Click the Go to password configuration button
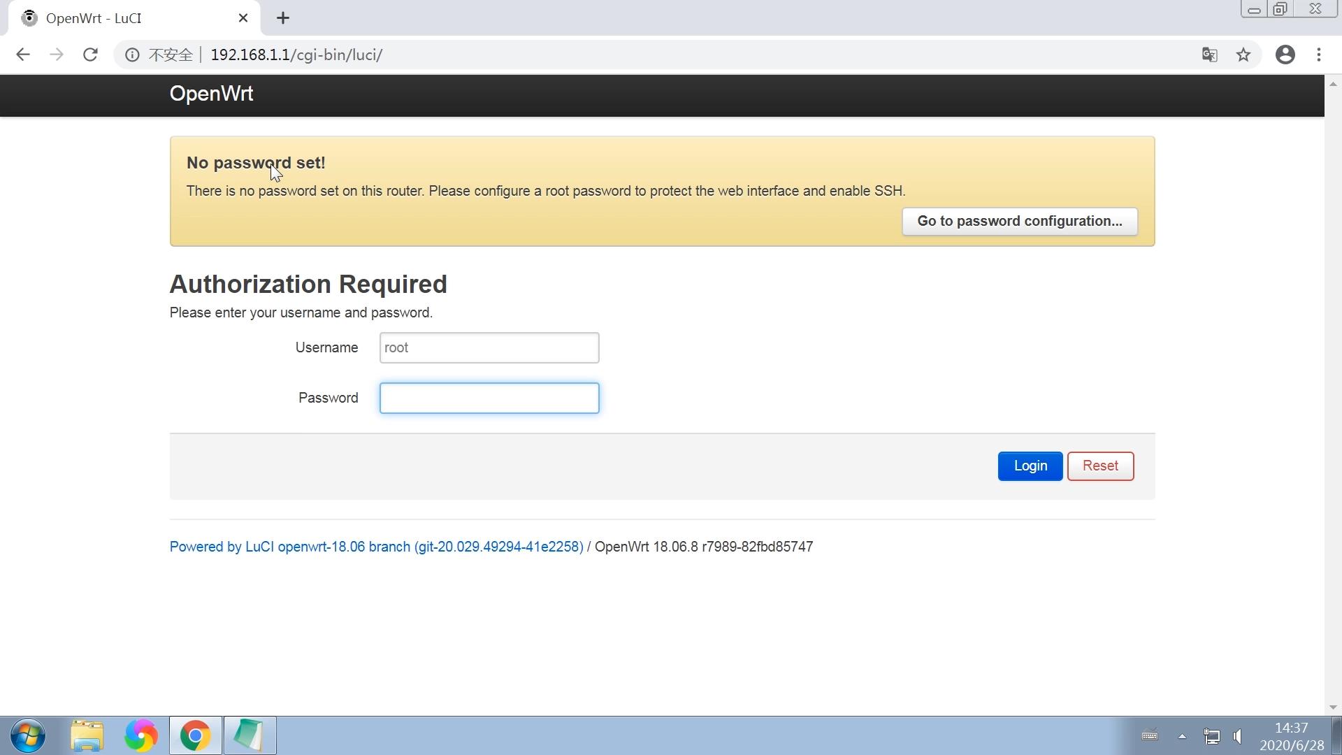Viewport: 1342px width, 755px height. click(1019, 222)
